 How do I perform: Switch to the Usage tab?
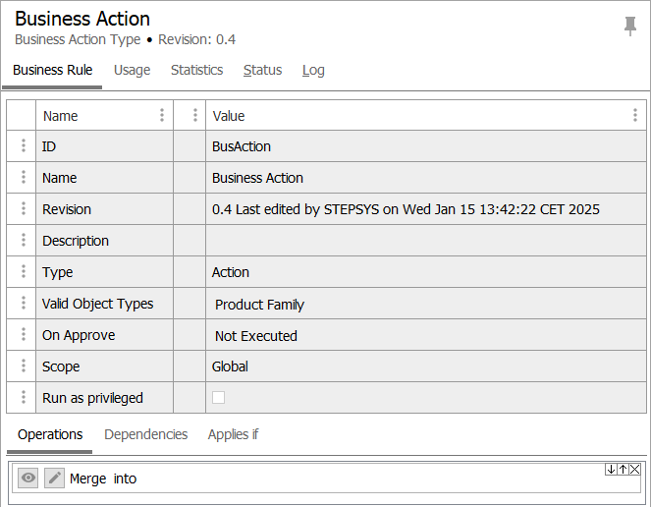132,70
